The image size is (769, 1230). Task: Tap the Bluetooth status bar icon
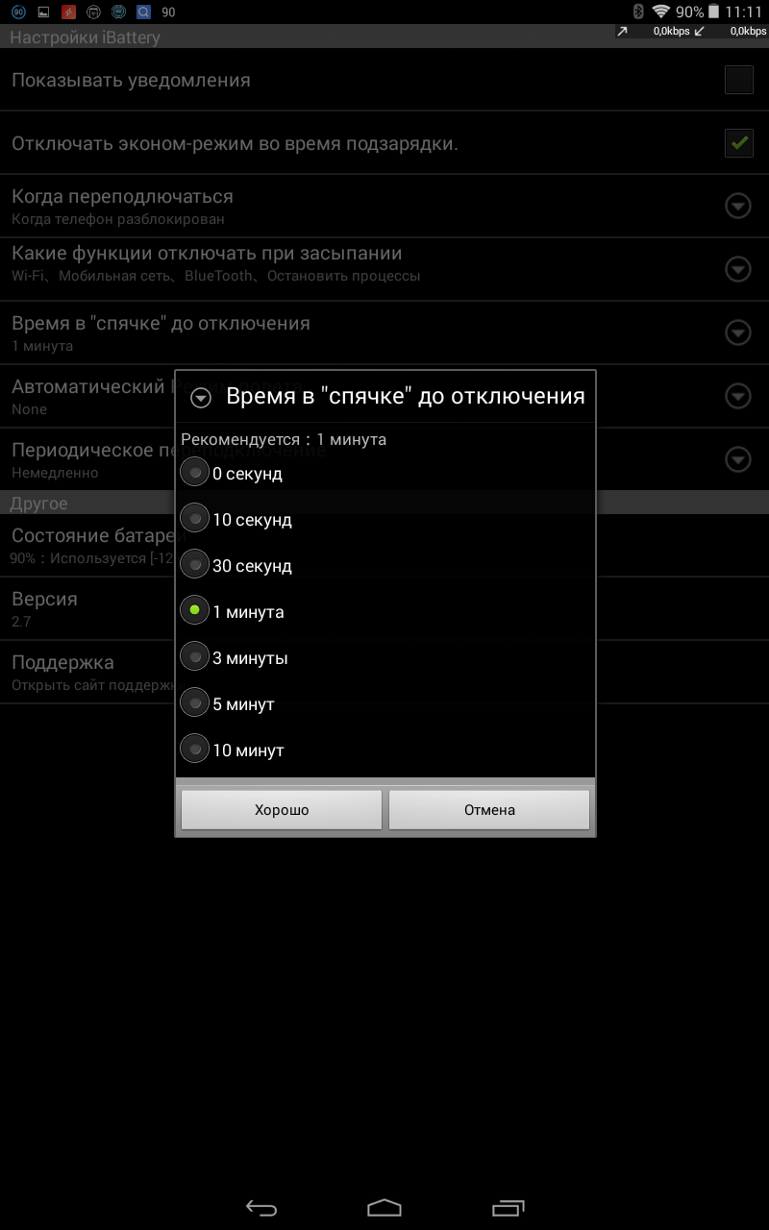(x=637, y=12)
